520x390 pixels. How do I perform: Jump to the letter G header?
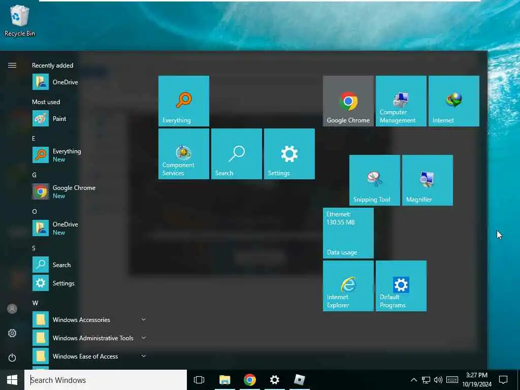point(34,175)
